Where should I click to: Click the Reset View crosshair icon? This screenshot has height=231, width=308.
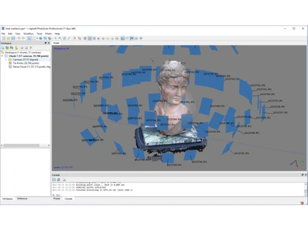point(141,38)
